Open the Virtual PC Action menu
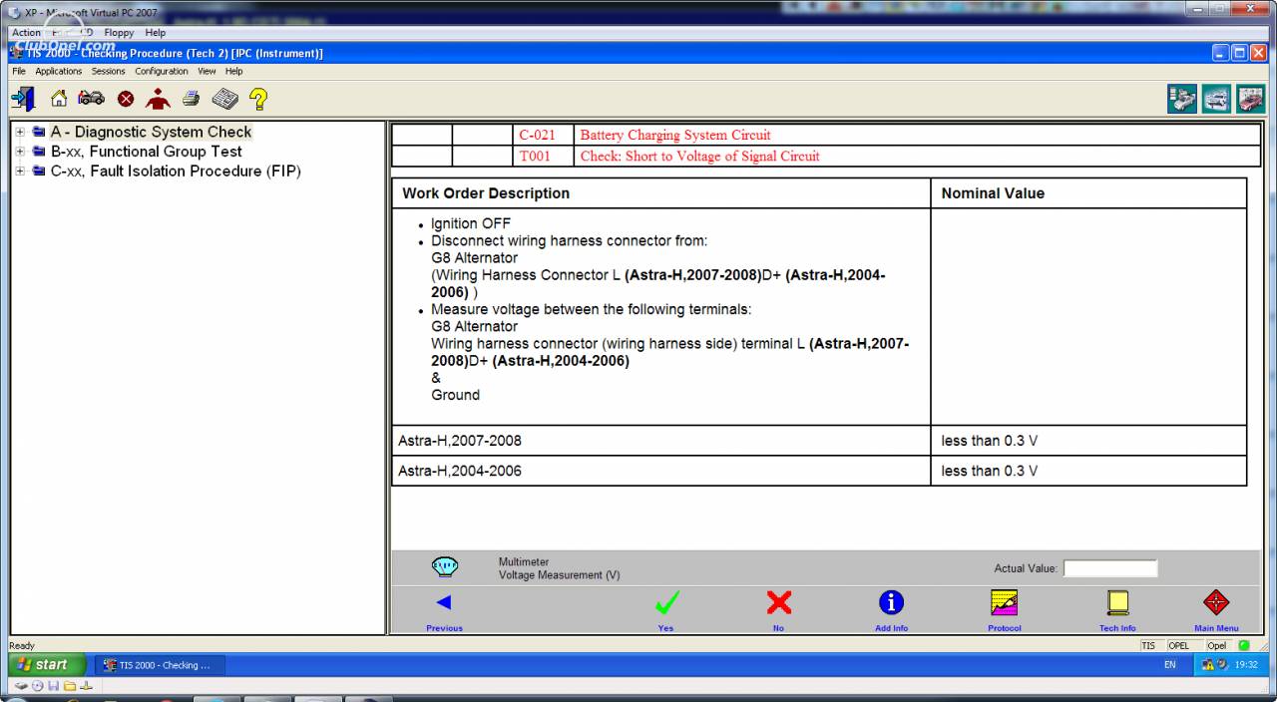1277x702 pixels. pyautogui.click(x=26, y=33)
